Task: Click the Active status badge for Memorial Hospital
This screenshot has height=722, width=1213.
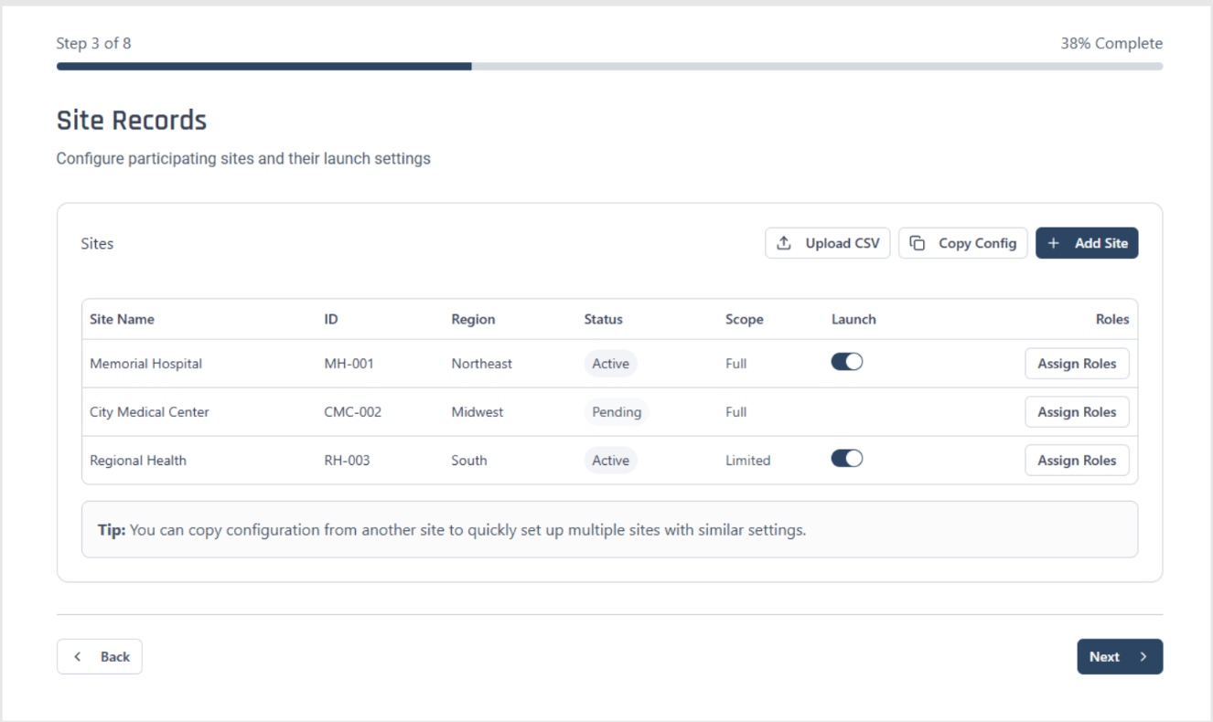Action: pyautogui.click(x=610, y=364)
